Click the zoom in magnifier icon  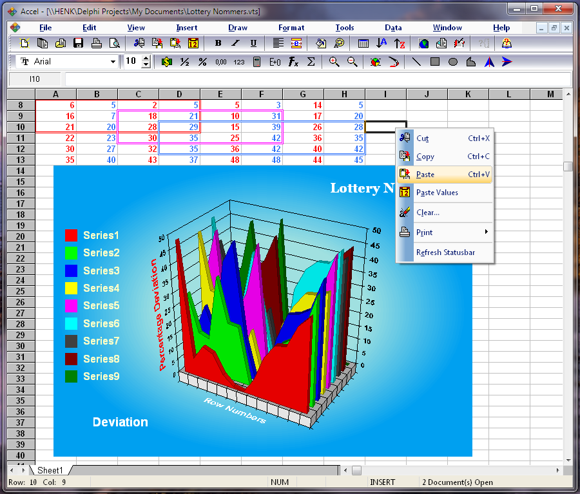pyautogui.click(x=334, y=62)
